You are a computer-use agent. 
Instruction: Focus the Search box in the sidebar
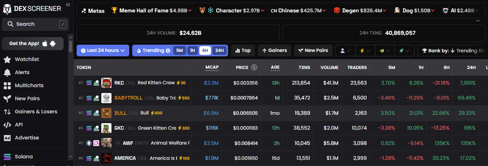(35, 24)
